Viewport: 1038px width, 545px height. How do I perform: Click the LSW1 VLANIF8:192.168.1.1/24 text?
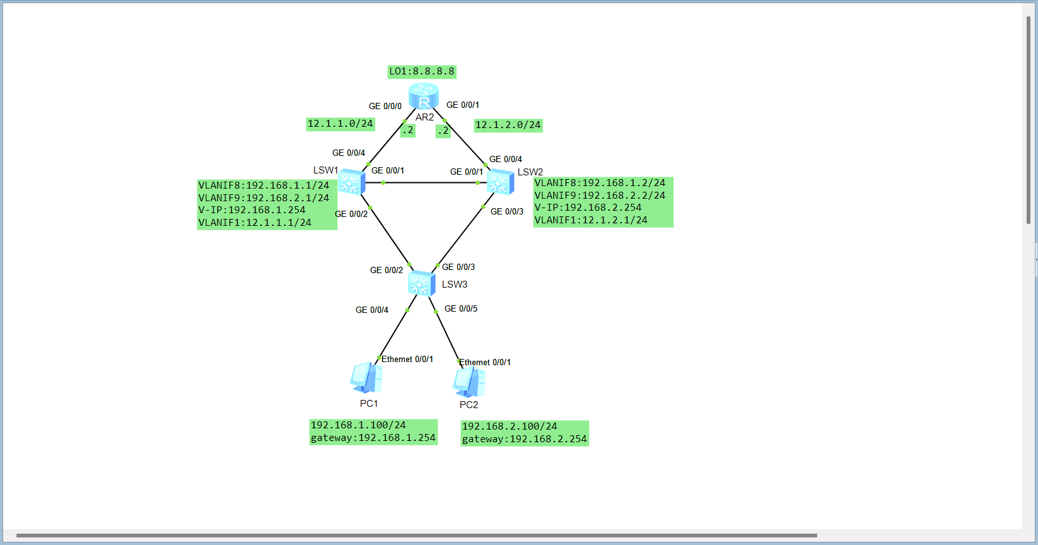(264, 185)
